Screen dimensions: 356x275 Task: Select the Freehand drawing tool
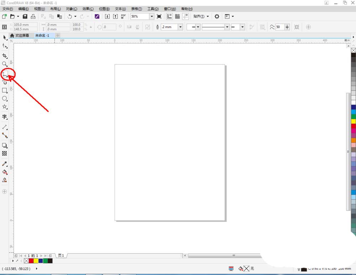point(5,74)
